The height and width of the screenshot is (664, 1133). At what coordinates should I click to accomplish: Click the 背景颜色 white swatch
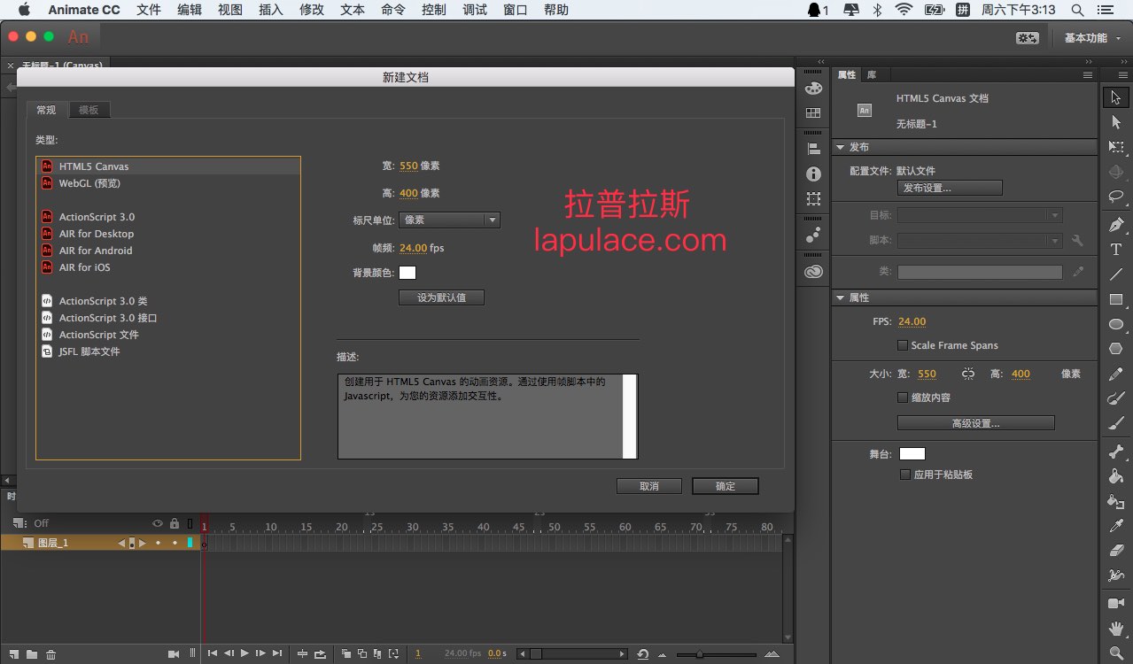point(407,273)
